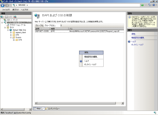Click the Home icon in the toolbar
Viewport: 158px width, 115px height.
149,5
